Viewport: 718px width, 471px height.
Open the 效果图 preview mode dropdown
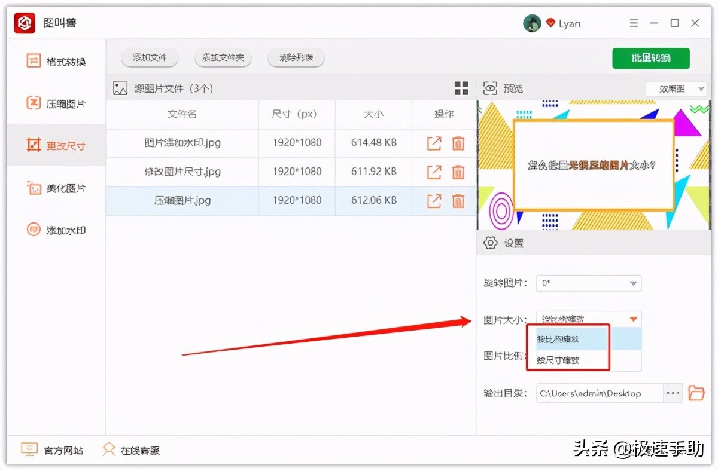(x=701, y=89)
